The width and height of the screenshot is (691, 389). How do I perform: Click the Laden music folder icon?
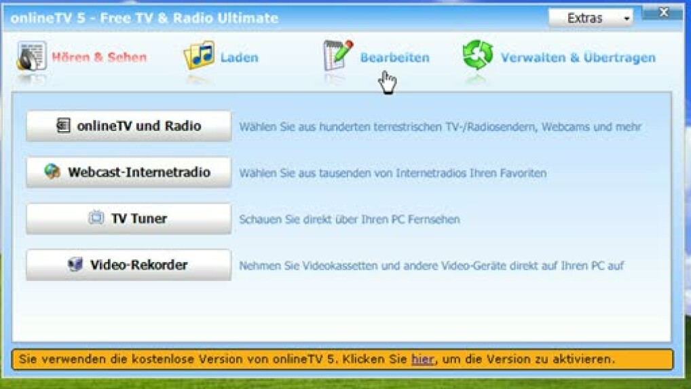coord(199,56)
